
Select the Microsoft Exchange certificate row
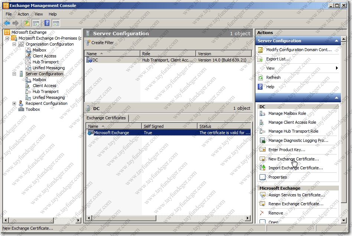coord(169,133)
